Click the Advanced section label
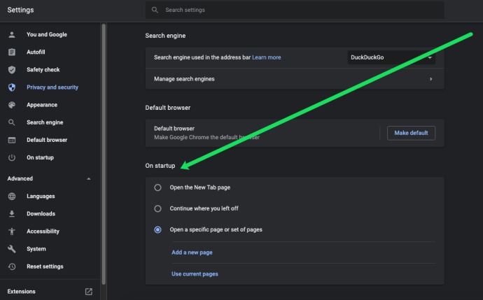This screenshot has width=483, height=300. 20,179
